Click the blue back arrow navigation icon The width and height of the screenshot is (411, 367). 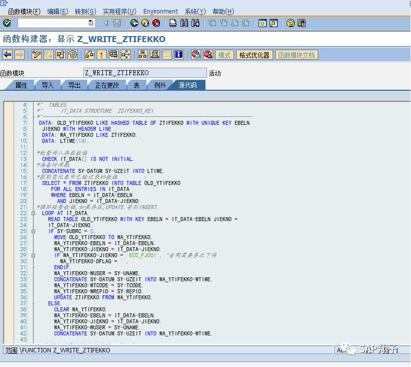click(8, 55)
